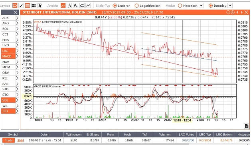Click the Trade button for SNH
Image resolution: width=251 pixels, height=145 pixels.
point(9,140)
